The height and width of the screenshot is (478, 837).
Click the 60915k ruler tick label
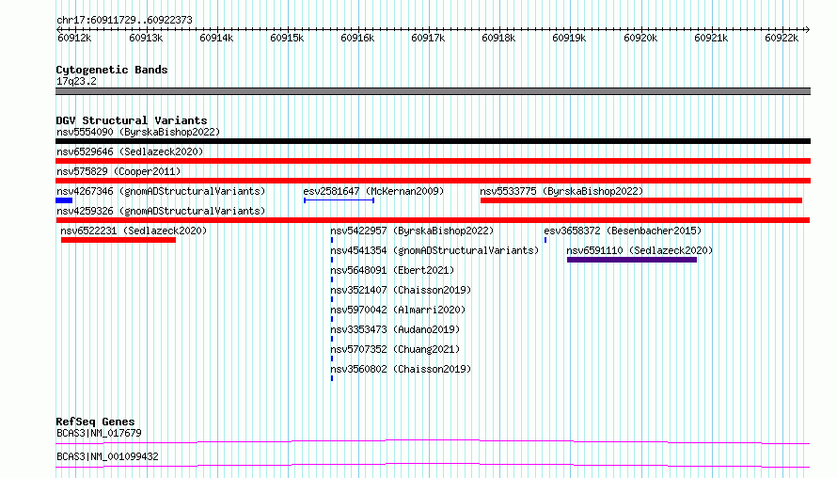[x=287, y=38]
